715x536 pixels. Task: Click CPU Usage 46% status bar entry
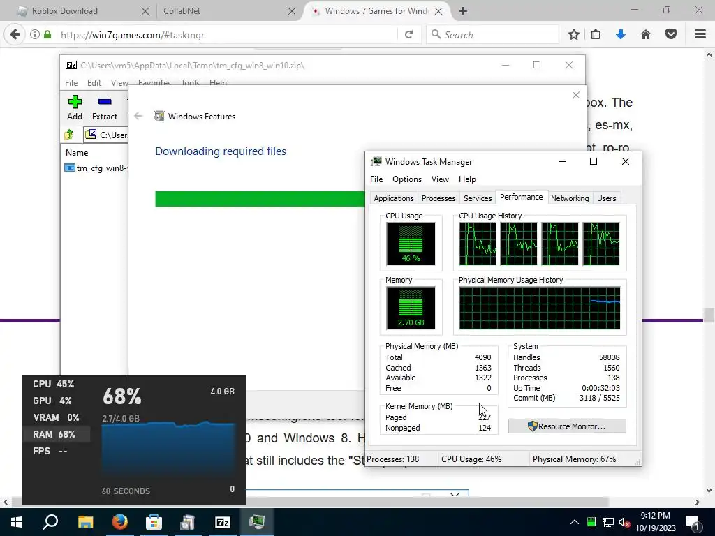471,459
